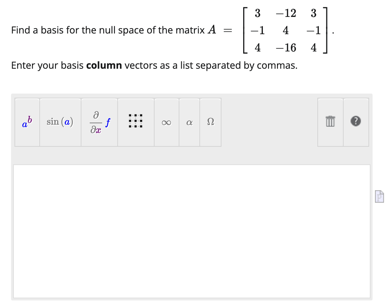The image size is (385, 308).
Task: Select the superscript template button
Action: click(x=27, y=123)
